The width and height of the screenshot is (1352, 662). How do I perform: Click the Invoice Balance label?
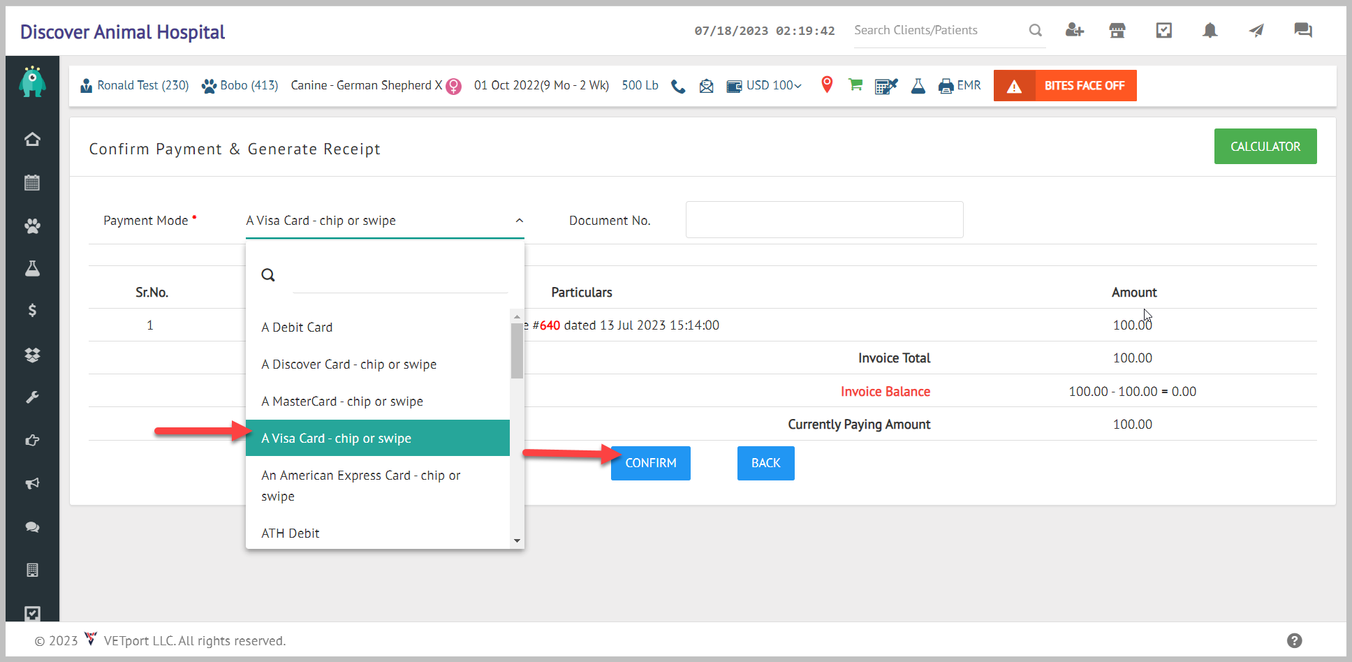tap(885, 392)
